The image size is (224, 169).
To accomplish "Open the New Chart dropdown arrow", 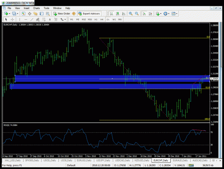I will [x=10, y=14].
